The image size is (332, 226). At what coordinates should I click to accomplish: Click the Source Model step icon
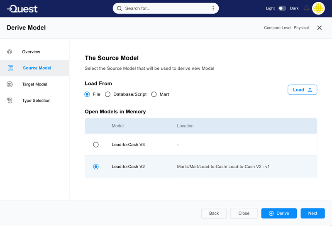coord(11,68)
